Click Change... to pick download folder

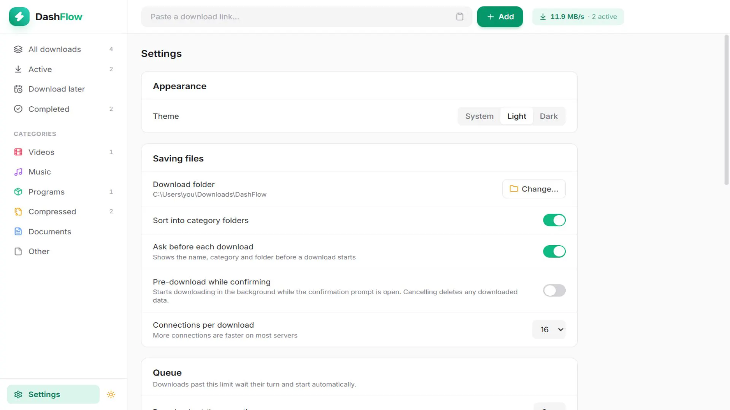[534, 189]
